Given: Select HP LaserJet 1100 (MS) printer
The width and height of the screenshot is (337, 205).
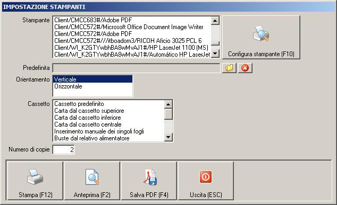Looking at the screenshot, I should (132, 48).
